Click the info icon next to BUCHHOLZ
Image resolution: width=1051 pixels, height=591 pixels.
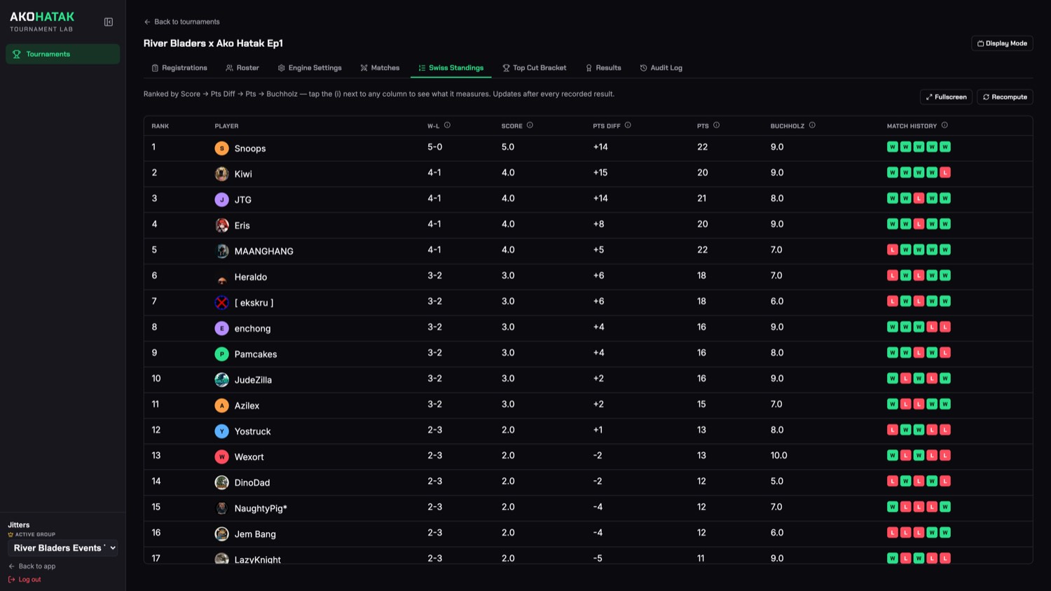pyautogui.click(x=812, y=125)
